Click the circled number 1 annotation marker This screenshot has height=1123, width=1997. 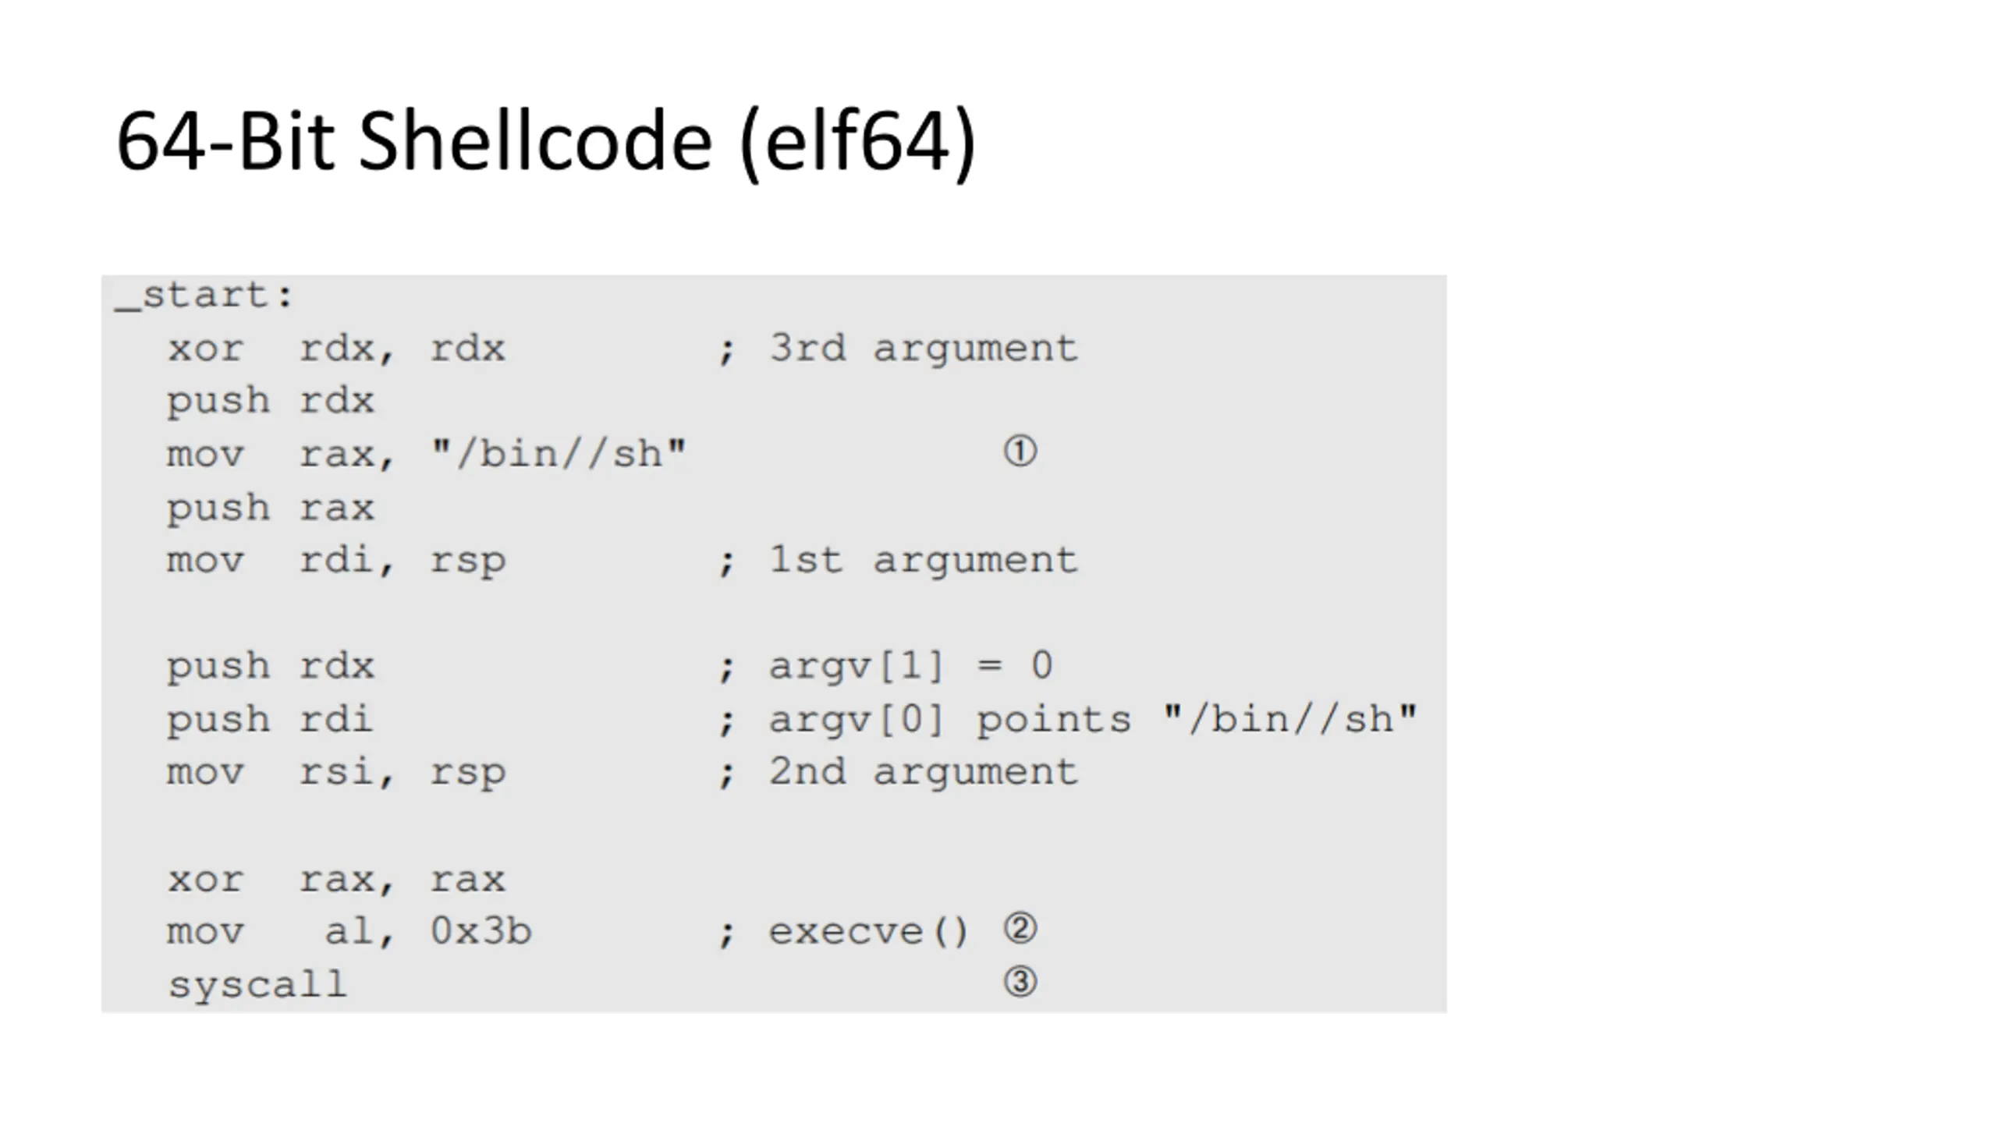pyautogui.click(x=1020, y=452)
